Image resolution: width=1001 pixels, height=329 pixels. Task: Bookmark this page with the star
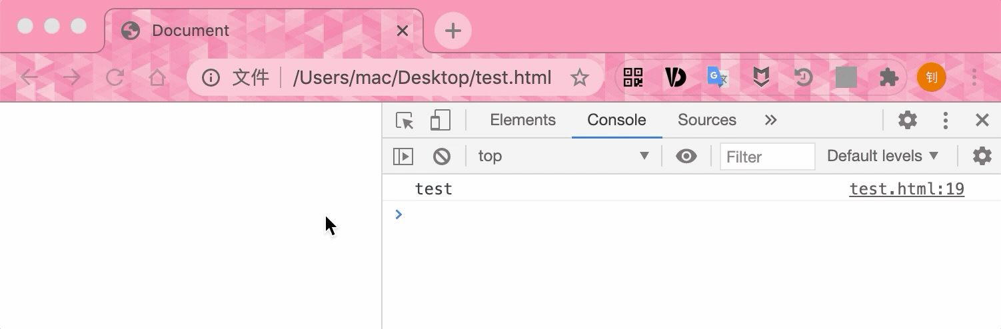[x=580, y=78]
